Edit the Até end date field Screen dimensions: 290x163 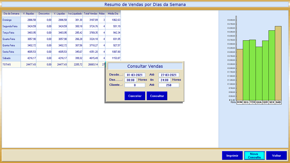pos(169,75)
